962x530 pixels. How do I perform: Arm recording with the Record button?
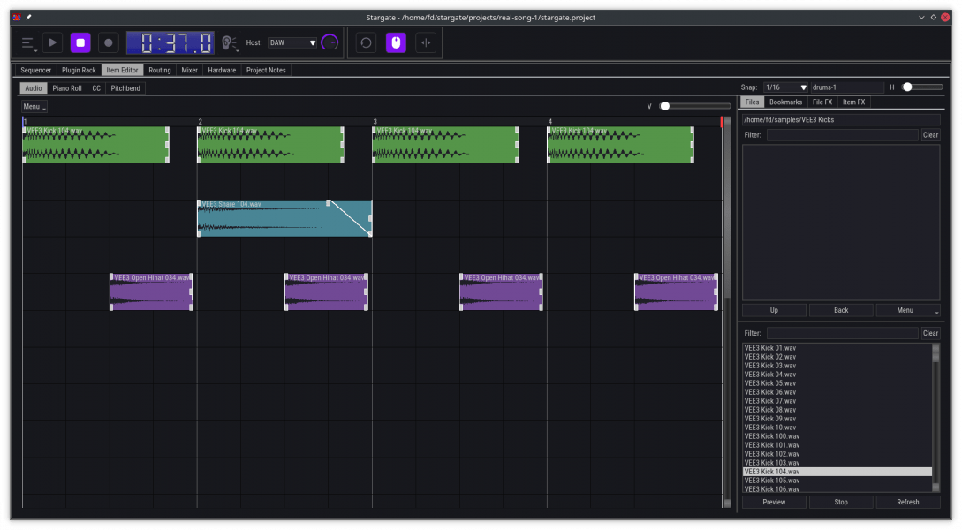coord(109,42)
